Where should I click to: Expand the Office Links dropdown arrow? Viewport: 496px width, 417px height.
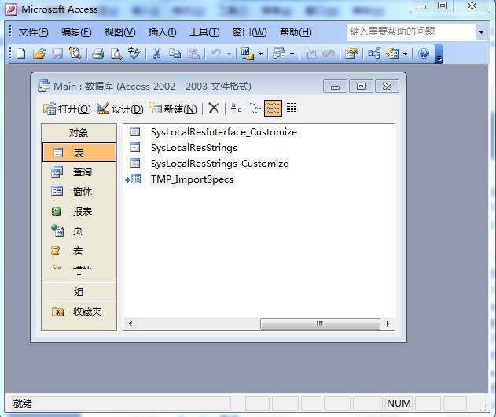261,54
